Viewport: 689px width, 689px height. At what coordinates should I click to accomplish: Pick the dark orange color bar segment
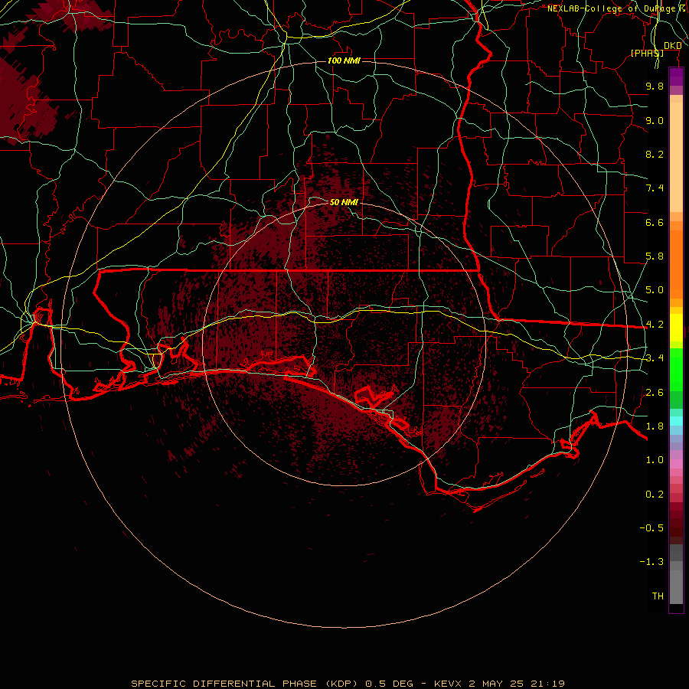coord(676,265)
